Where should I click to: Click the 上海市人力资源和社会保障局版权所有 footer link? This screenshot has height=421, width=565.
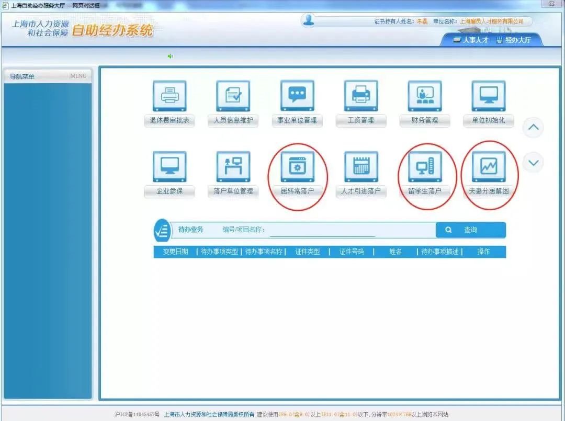click(x=209, y=414)
